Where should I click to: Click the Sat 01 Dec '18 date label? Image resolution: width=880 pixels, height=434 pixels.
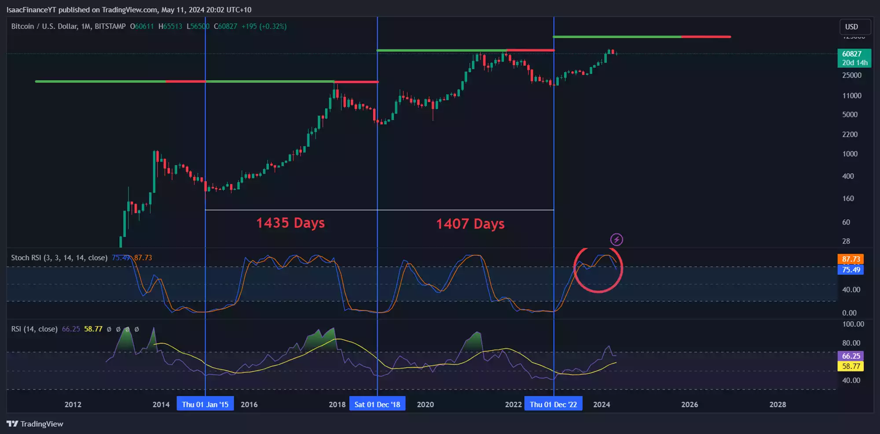377,404
